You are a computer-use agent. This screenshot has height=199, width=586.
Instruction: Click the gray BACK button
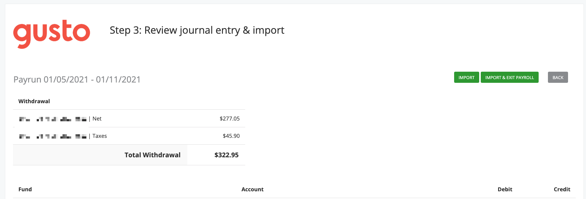[558, 77]
